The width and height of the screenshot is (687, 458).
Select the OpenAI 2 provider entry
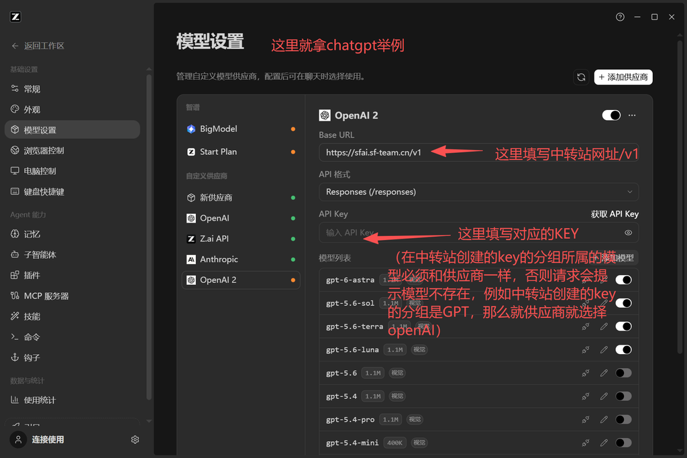(241, 280)
